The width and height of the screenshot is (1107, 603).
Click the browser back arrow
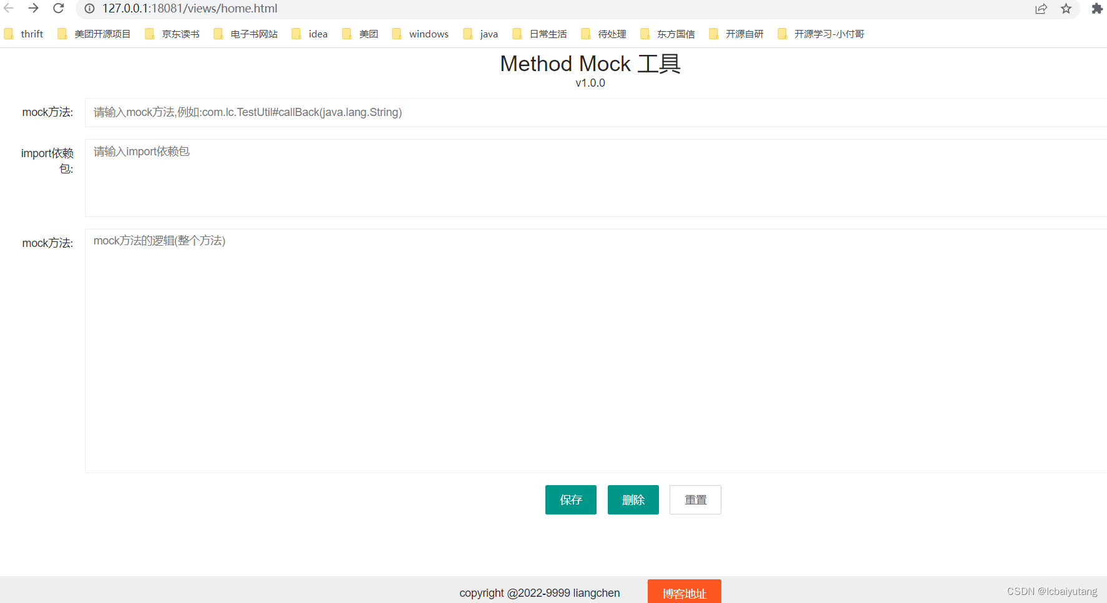point(9,8)
